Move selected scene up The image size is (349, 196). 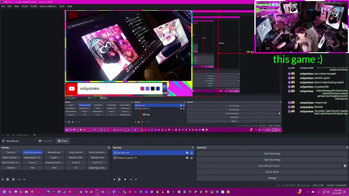pyautogui.click(x=19, y=179)
